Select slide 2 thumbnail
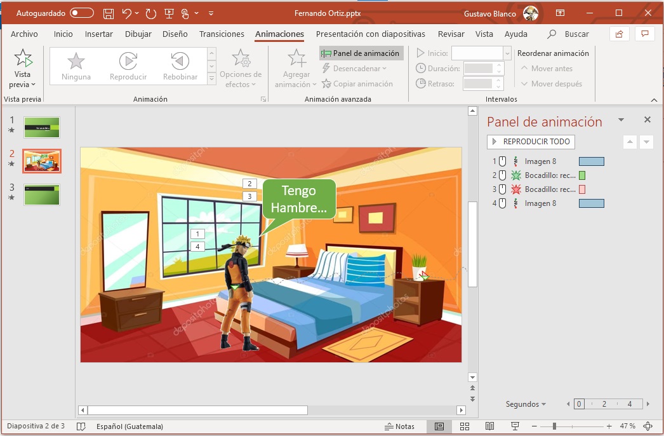This screenshot has height=436, width=664. point(41,161)
